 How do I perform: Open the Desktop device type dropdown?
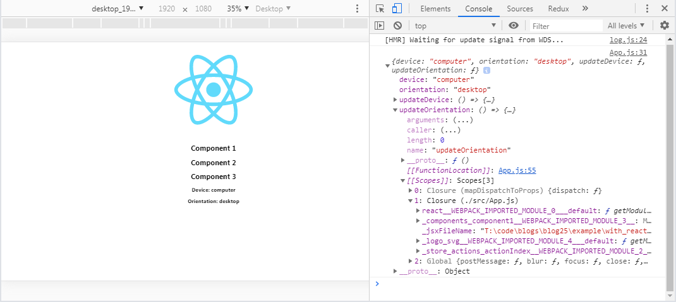[273, 9]
